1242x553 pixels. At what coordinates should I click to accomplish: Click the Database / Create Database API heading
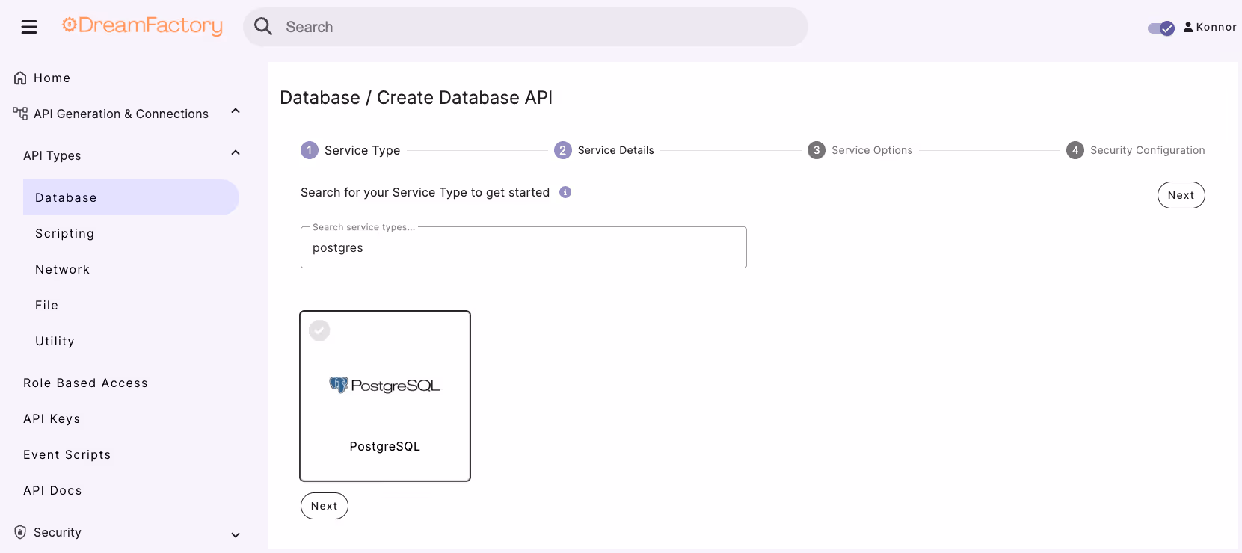[416, 98]
